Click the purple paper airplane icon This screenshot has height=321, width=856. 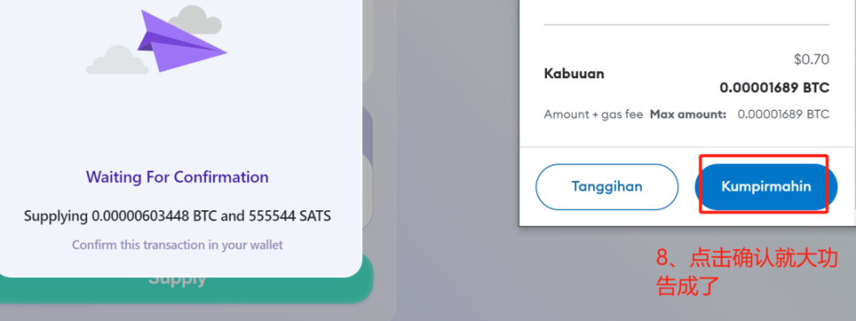click(181, 40)
